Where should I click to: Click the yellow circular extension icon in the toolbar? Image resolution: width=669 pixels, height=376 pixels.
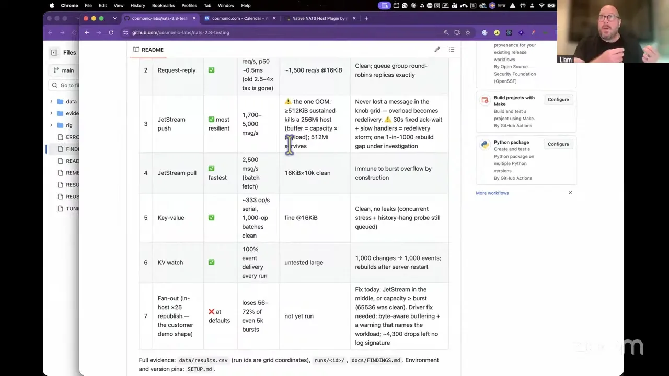tap(497, 32)
